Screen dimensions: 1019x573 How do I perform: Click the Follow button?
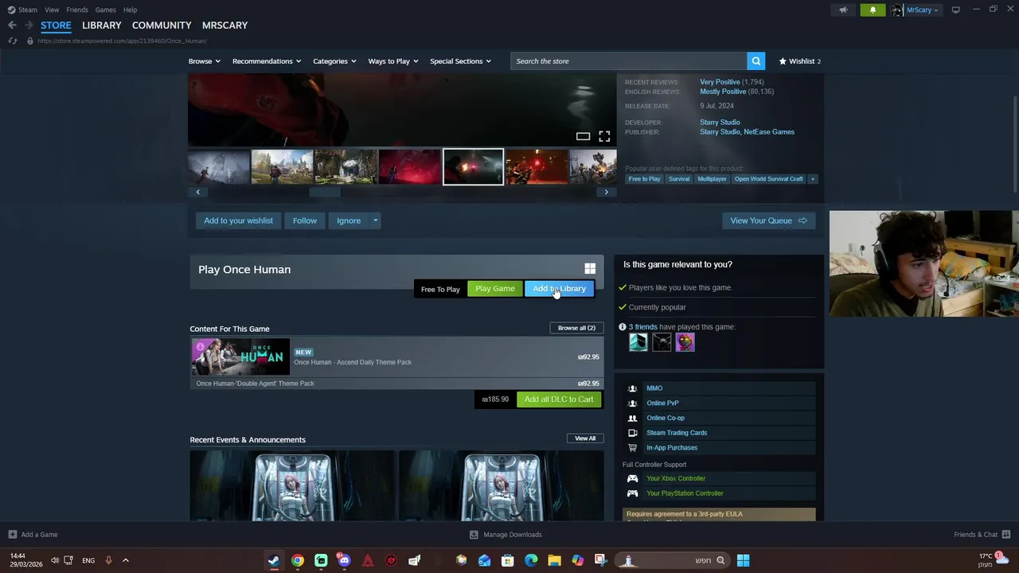tap(305, 220)
